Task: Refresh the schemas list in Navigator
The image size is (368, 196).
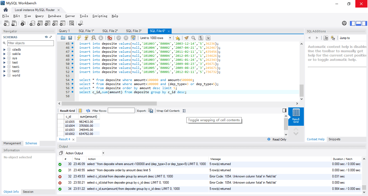Action: pyautogui.click(x=46, y=37)
